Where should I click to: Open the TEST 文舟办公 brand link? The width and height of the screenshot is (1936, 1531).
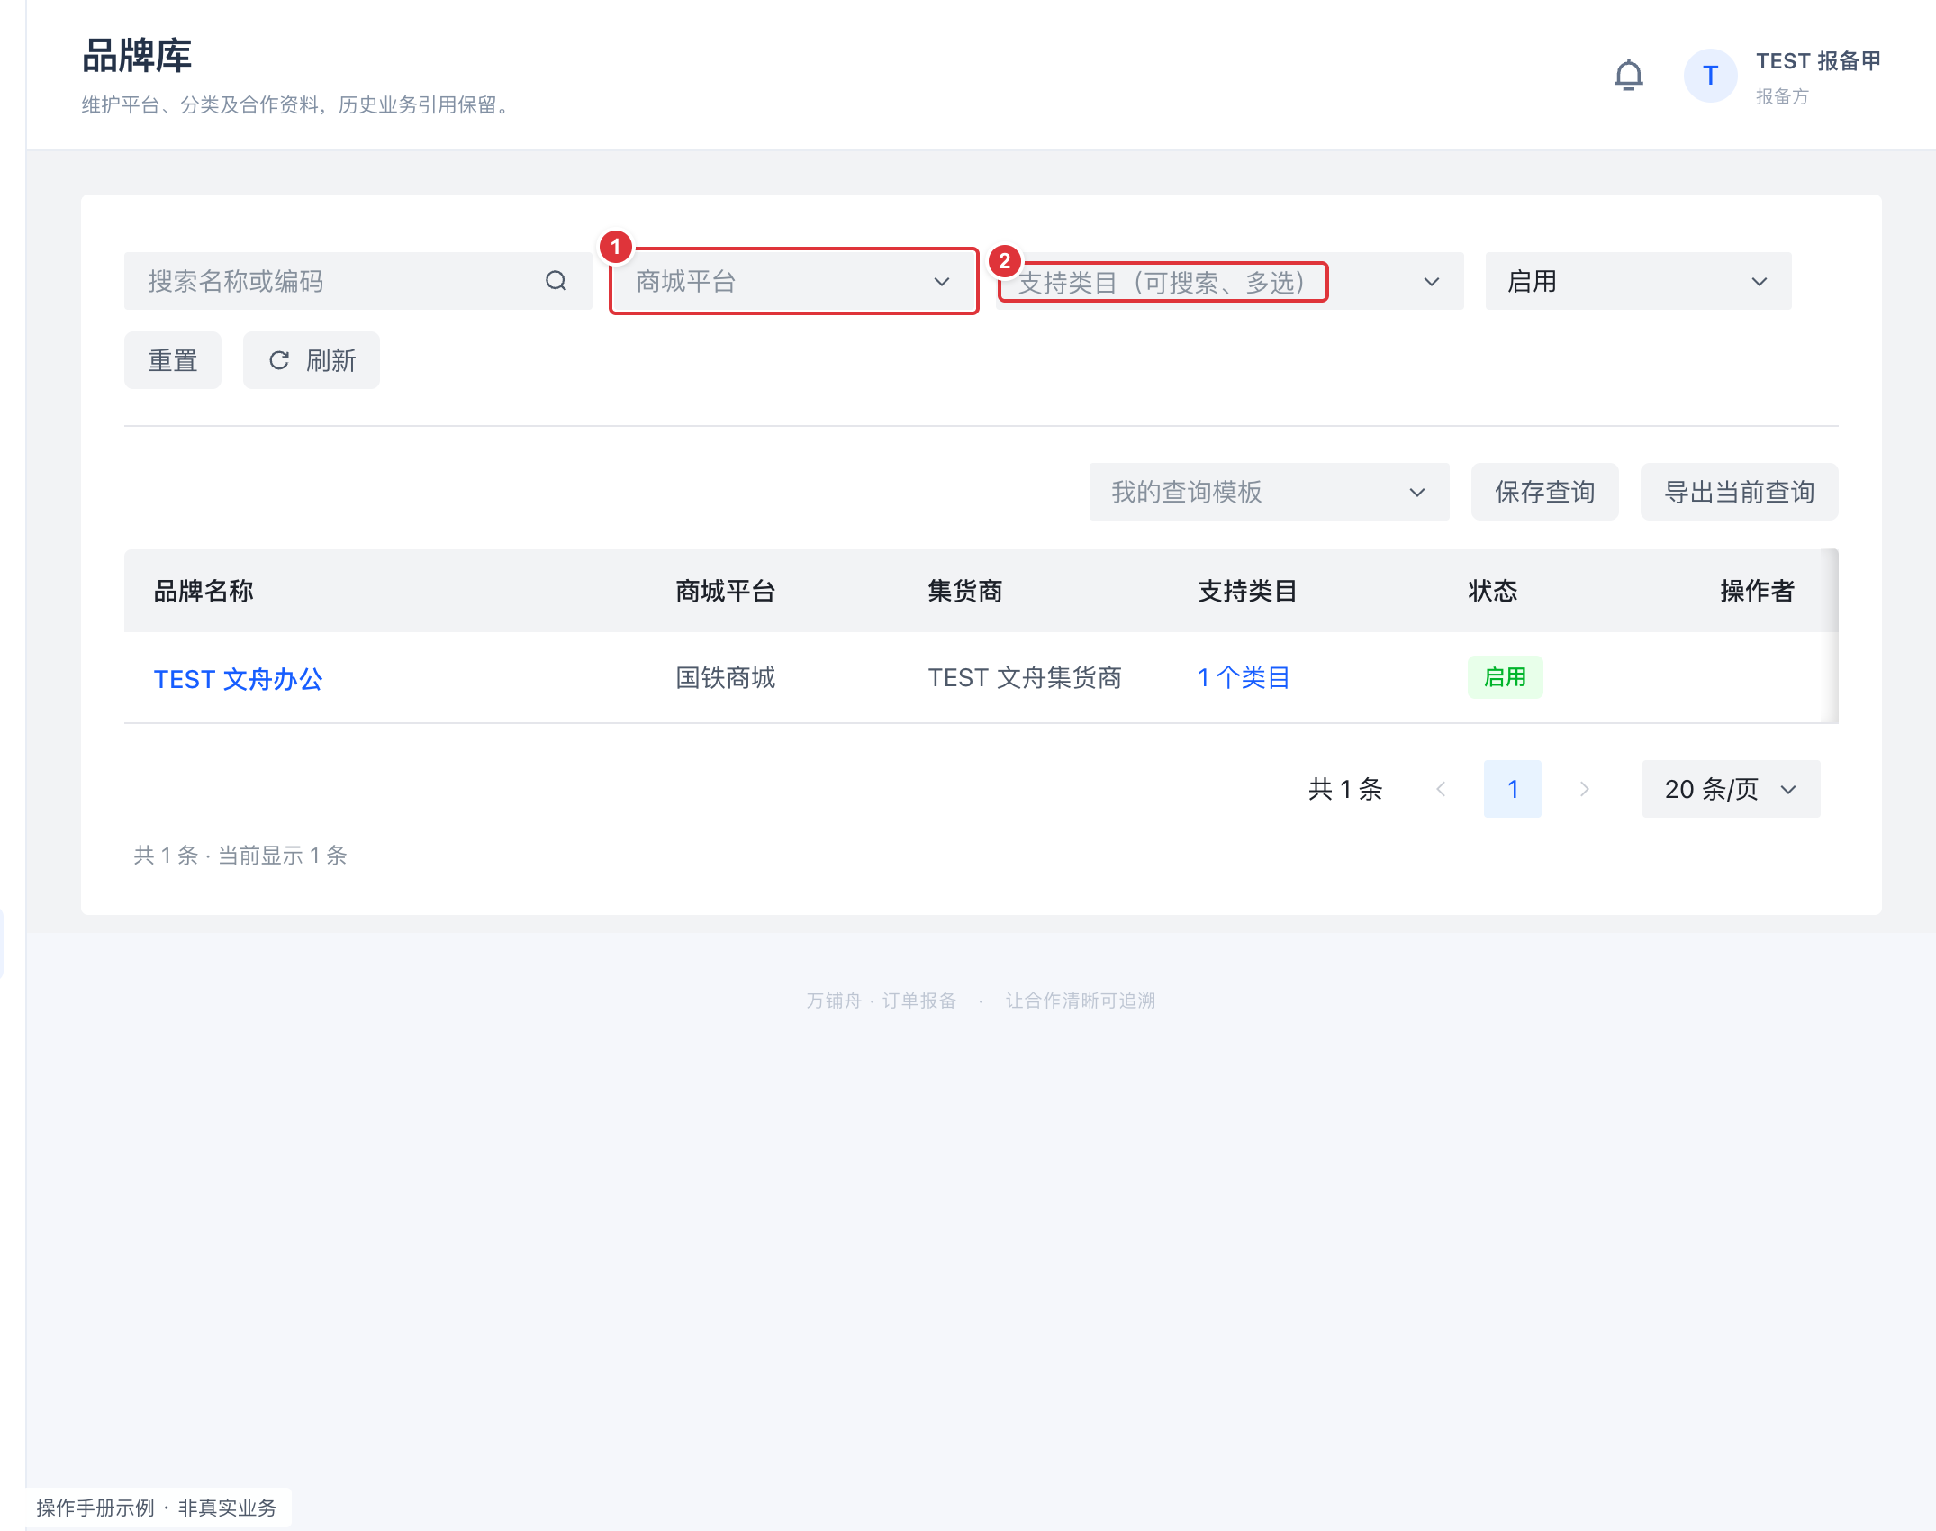pyautogui.click(x=238, y=679)
